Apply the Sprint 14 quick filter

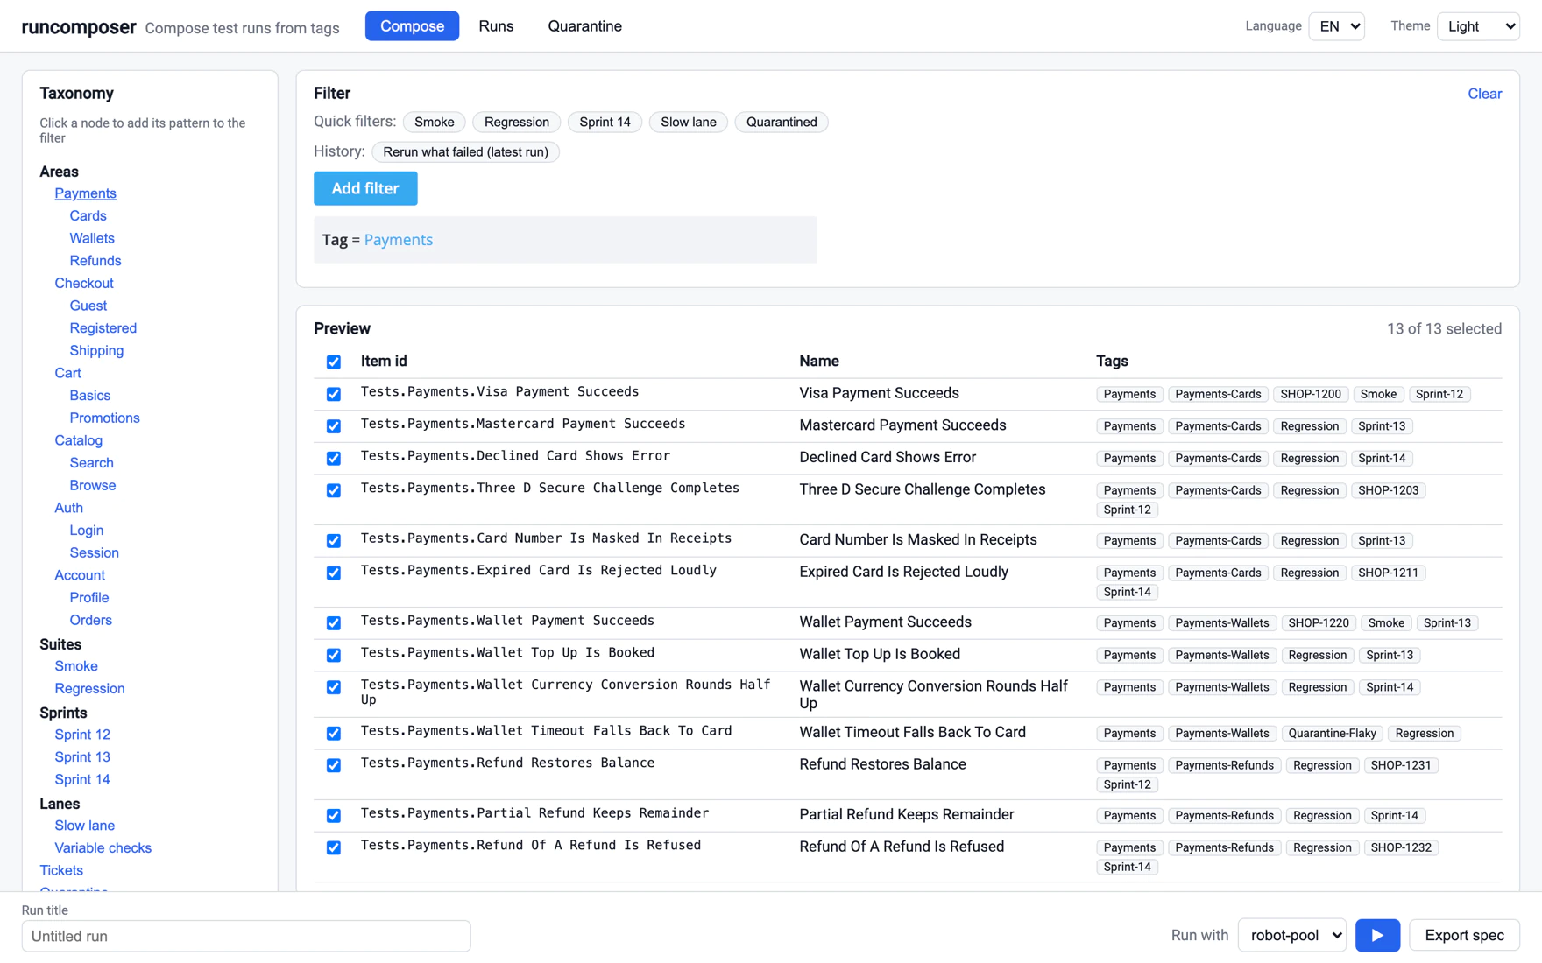(605, 122)
